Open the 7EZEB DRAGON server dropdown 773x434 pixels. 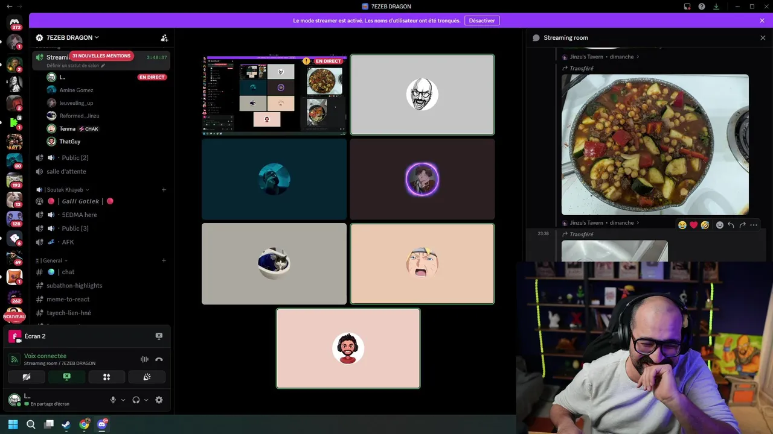pyautogui.click(x=72, y=37)
